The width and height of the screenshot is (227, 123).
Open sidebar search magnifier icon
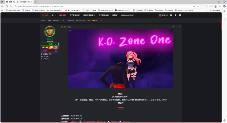pyautogui.click(x=224, y=11)
